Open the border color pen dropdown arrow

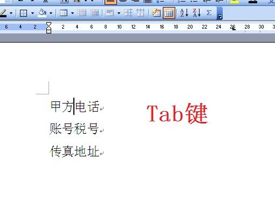[11, 13]
